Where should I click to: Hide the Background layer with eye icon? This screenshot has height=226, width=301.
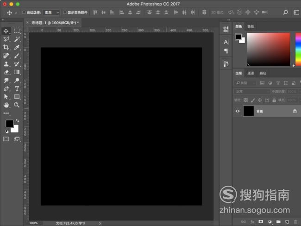[238, 111]
